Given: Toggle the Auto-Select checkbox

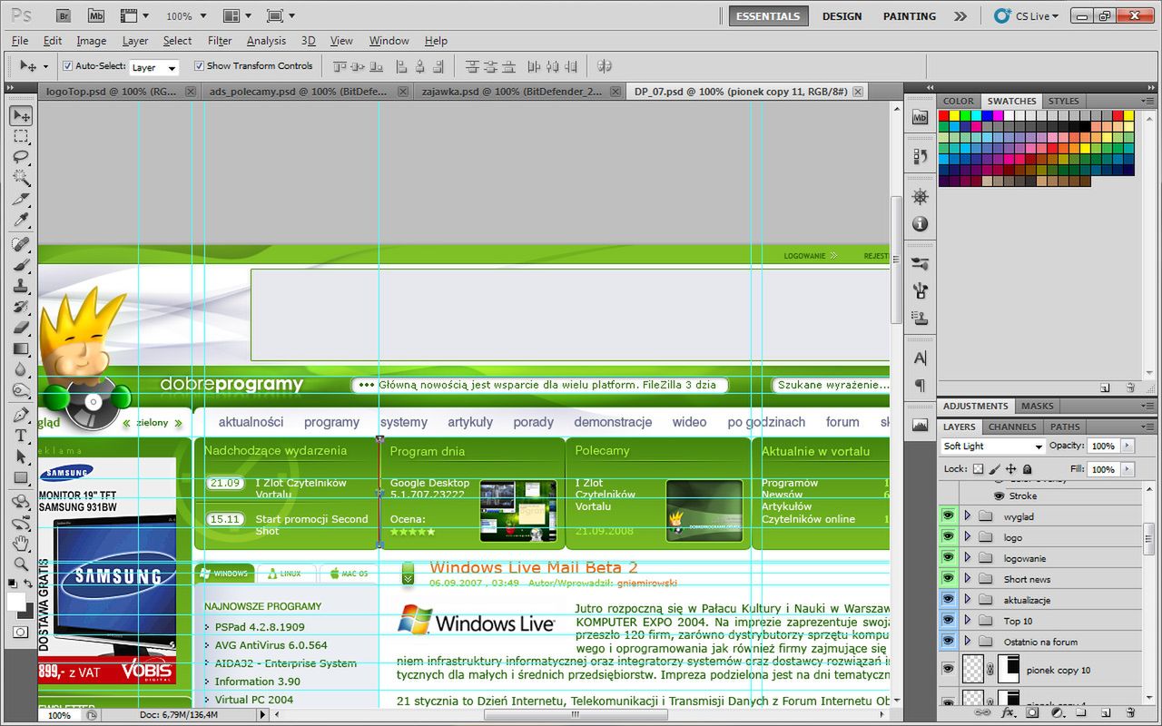Looking at the screenshot, I should (67, 66).
